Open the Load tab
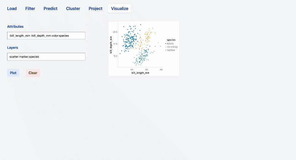Viewport: 296px width, 160px height. 12,9
